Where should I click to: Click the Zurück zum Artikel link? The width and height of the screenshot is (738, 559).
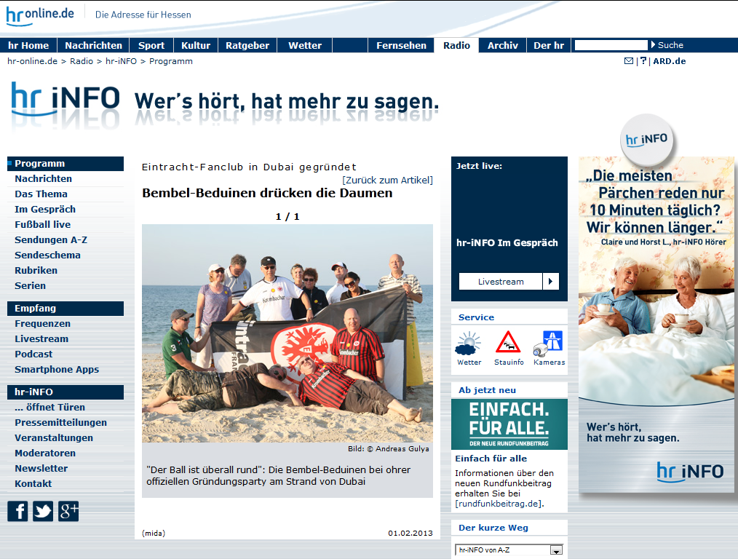click(387, 180)
